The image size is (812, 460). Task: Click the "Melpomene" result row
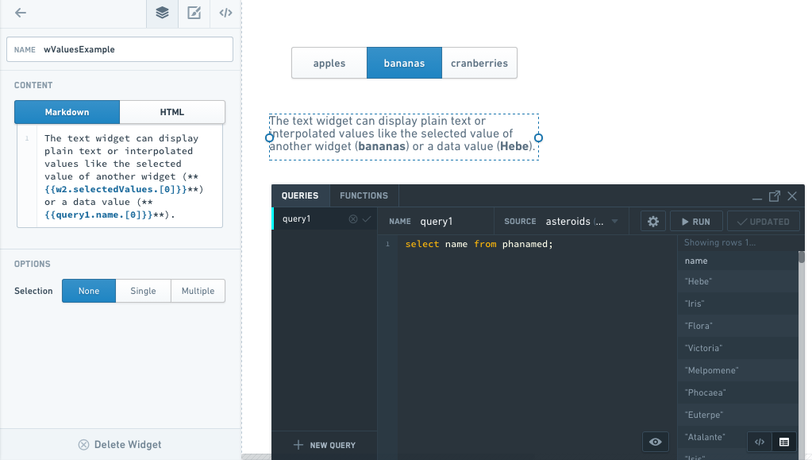pyautogui.click(x=738, y=371)
